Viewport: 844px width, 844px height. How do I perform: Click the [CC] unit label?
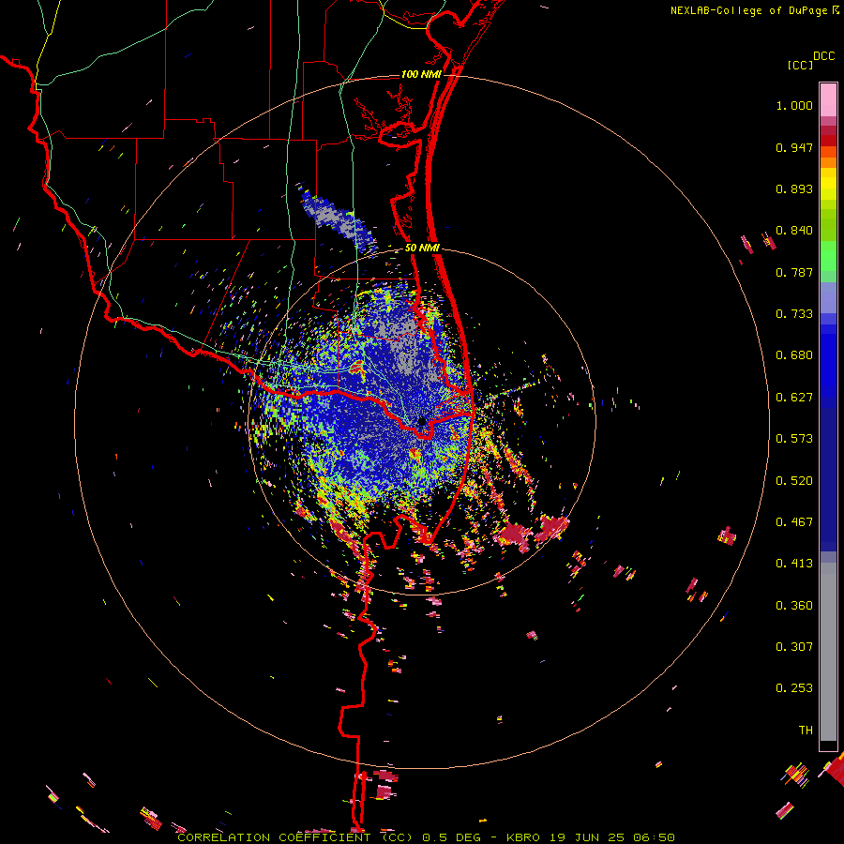tap(800, 65)
